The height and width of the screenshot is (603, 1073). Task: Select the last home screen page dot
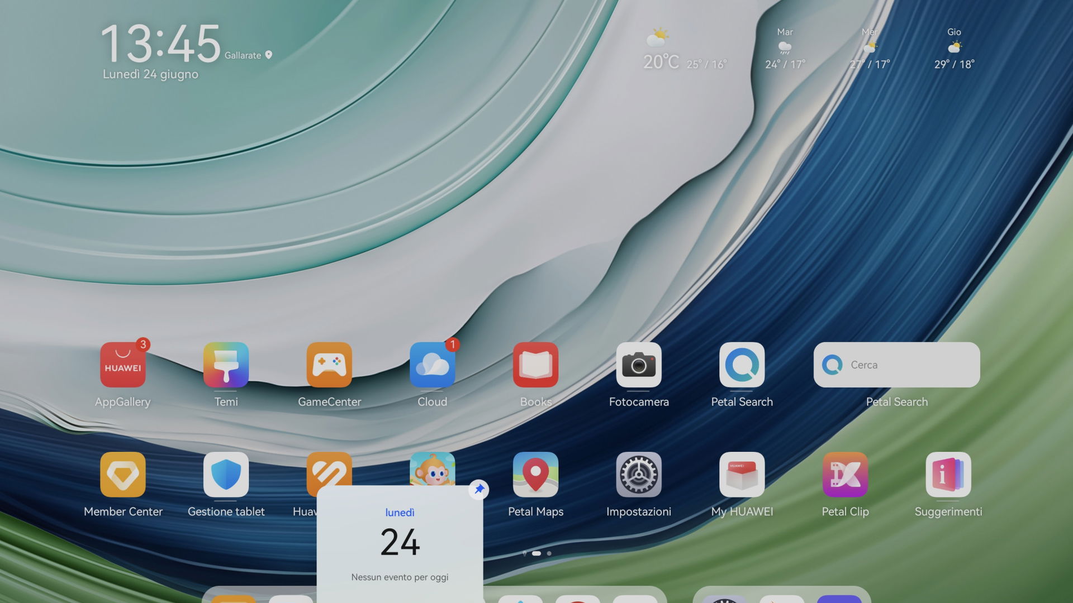coord(549,553)
